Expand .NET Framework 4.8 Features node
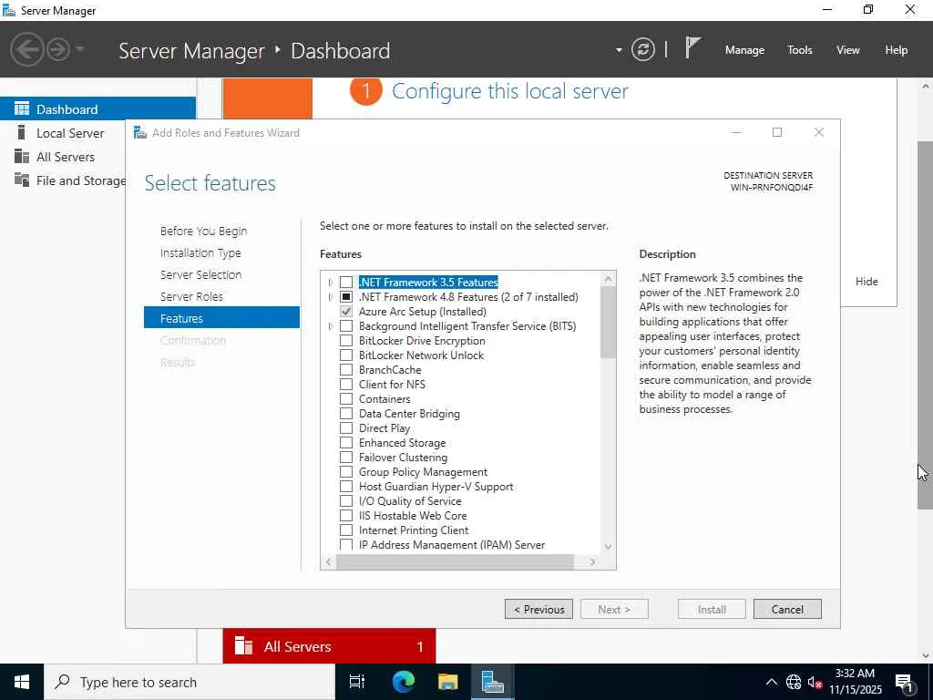 pyautogui.click(x=330, y=296)
